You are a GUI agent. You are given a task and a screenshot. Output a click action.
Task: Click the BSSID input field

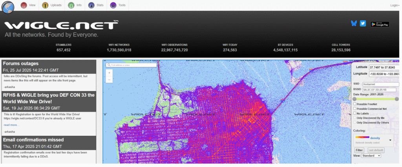click(379, 90)
